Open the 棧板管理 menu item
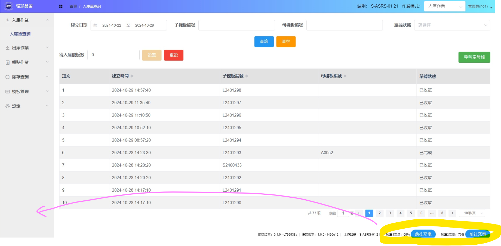Viewport: 501px width, 246px height. (x=27, y=92)
